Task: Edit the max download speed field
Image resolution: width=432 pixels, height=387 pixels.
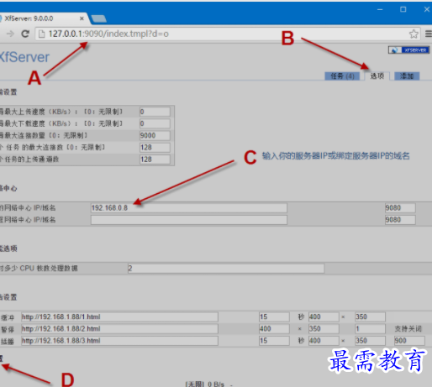Action: point(155,123)
